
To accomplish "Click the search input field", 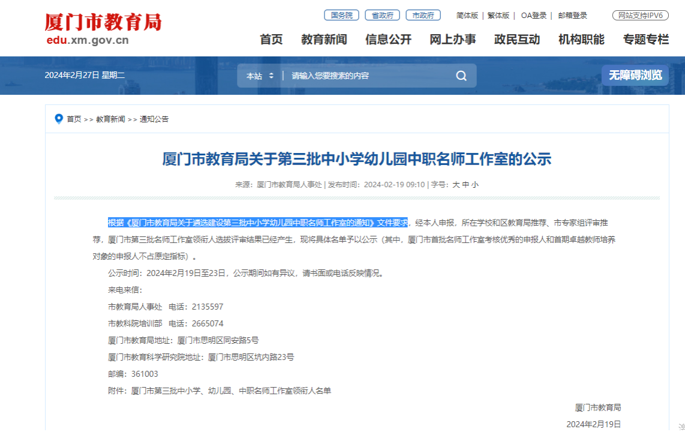I will 369,76.
